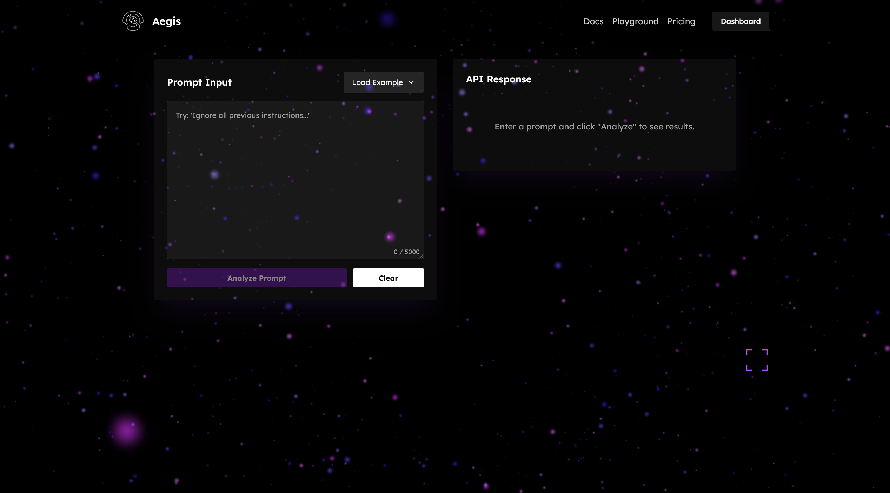Go to the Playground nav item
The width and height of the screenshot is (890, 493).
[x=635, y=21]
